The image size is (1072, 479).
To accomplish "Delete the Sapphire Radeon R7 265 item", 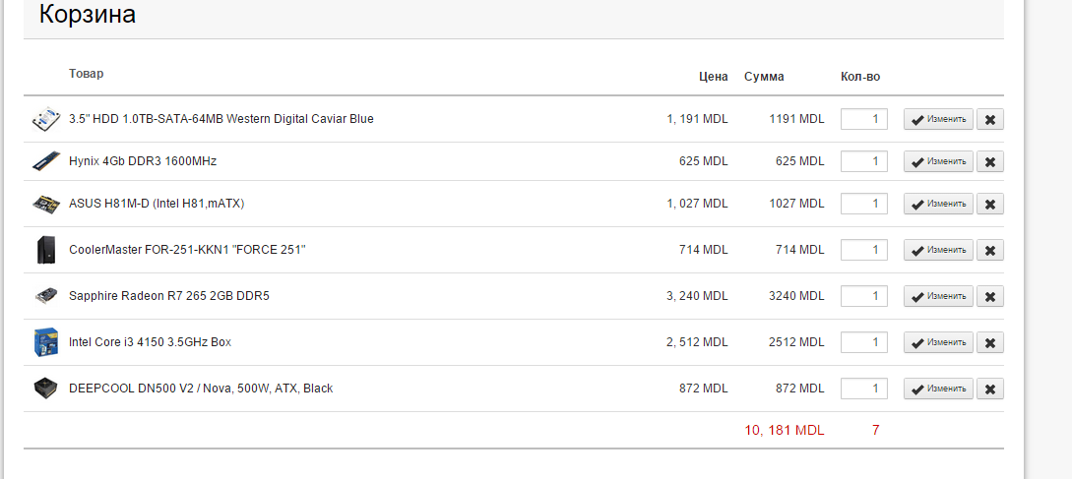I will click(x=990, y=297).
